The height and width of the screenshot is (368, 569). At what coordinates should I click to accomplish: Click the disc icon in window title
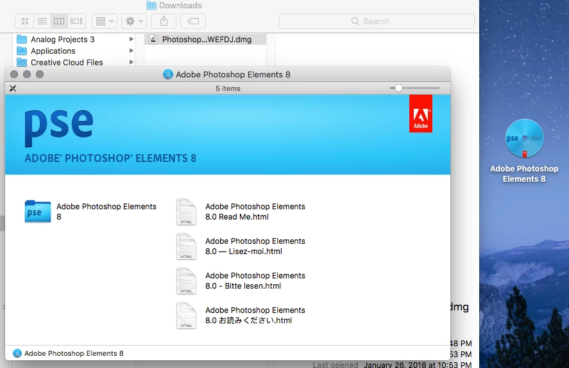pos(167,74)
